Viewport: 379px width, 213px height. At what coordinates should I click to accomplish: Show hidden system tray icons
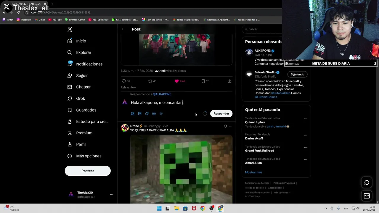[x=326, y=208]
